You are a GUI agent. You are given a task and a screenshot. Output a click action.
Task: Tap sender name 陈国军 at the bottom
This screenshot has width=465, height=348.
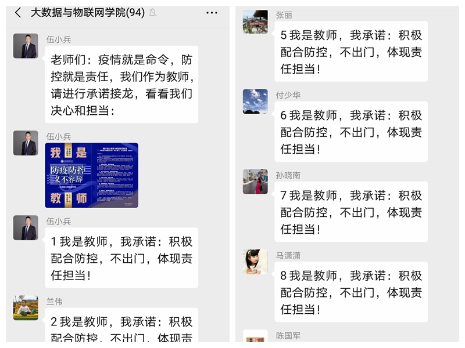[x=288, y=336]
